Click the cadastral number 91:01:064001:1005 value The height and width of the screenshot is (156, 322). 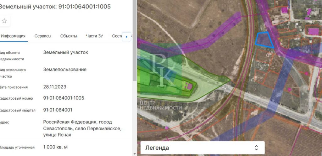[x=64, y=98]
